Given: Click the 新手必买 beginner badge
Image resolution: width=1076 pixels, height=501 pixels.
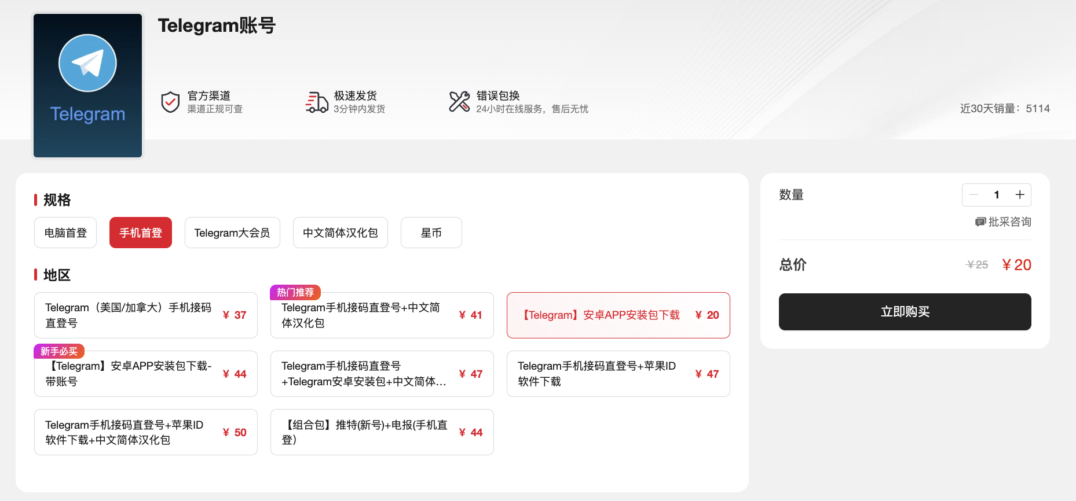Looking at the screenshot, I should coord(59,351).
